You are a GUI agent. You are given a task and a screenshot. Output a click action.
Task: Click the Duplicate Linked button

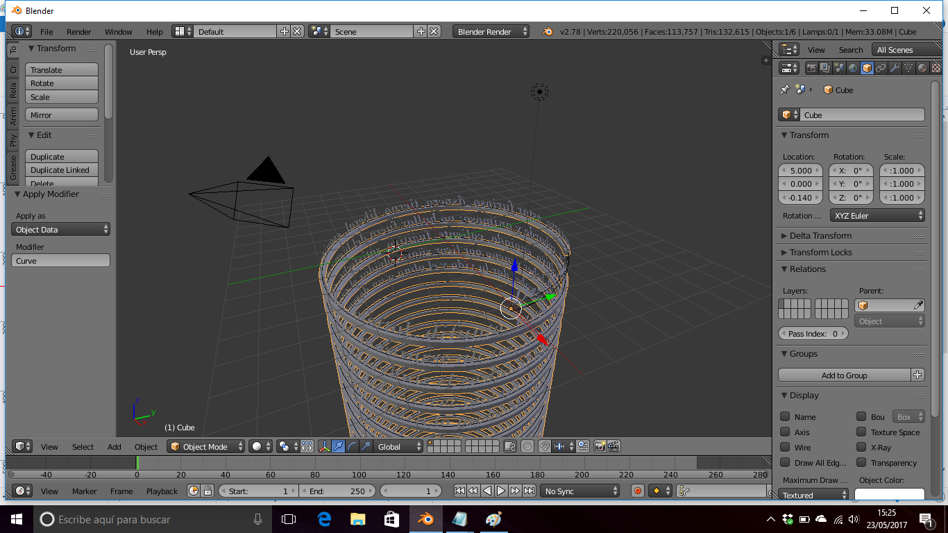(x=62, y=170)
